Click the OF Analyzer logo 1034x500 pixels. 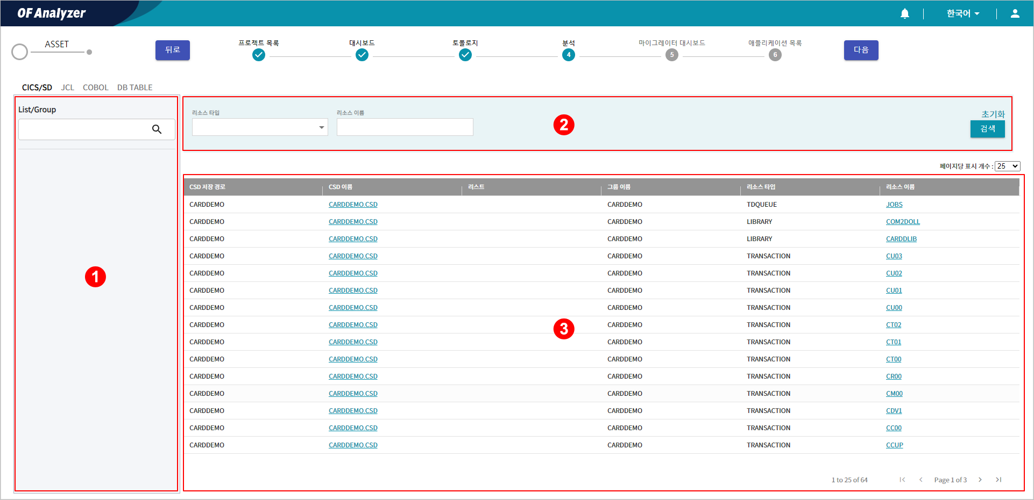click(x=52, y=13)
